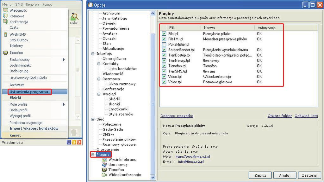The height and width of the screenshot is (182, 324).
Task: Uncheck the ScreenSender.tpl plugin checkbox
Action: coord(164,50)
